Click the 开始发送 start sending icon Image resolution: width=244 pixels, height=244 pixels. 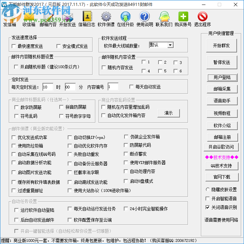[x=67, y=19]
